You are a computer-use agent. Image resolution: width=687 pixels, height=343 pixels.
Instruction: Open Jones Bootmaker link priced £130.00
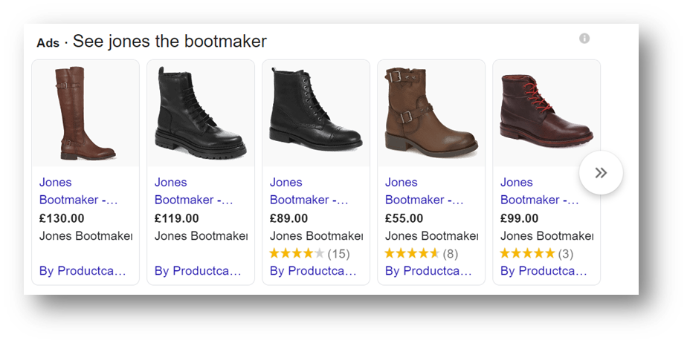pos(78,191)
